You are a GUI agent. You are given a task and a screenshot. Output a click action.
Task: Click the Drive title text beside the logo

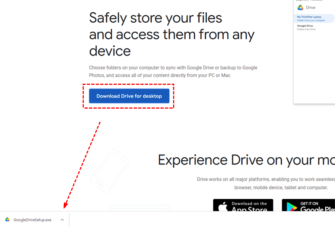tap(311, 7)
